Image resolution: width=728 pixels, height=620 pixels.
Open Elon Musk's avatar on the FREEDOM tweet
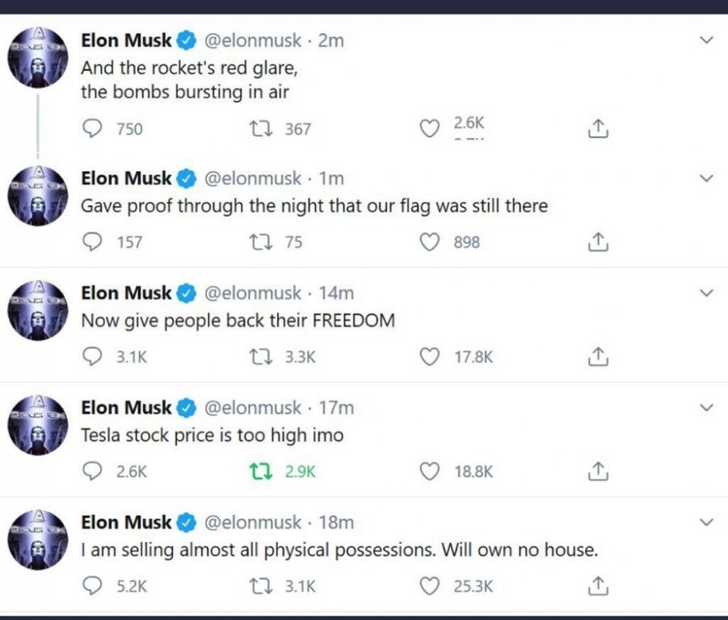click(x=36, y=310)
